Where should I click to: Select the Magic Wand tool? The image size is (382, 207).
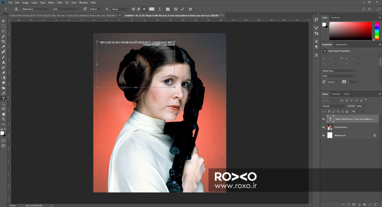[3, 36]
